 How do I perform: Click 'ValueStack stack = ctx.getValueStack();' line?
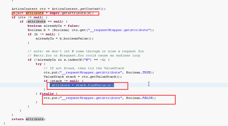coord(83,77)
